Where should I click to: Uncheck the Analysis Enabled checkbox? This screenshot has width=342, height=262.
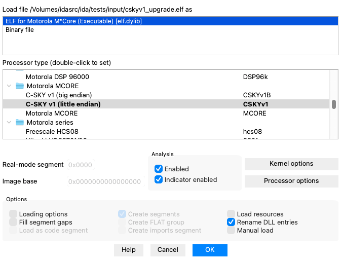159,169
